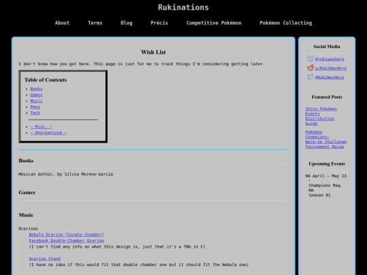Click the Bluesky butterfly icon
Screen dimensions: 367x275
311,58
